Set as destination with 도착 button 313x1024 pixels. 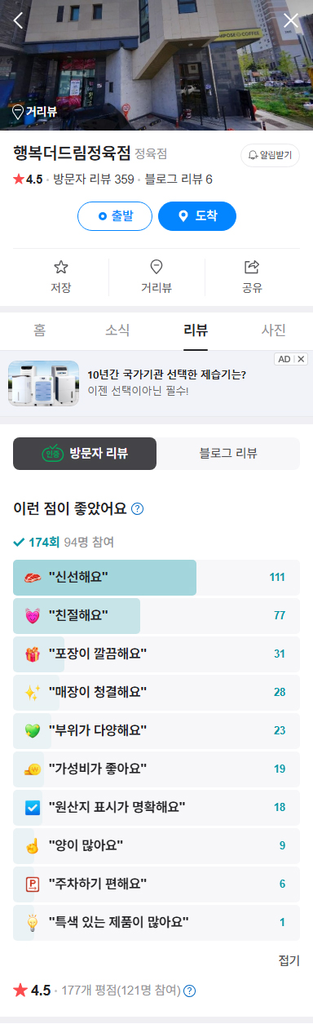click(197, 216)
